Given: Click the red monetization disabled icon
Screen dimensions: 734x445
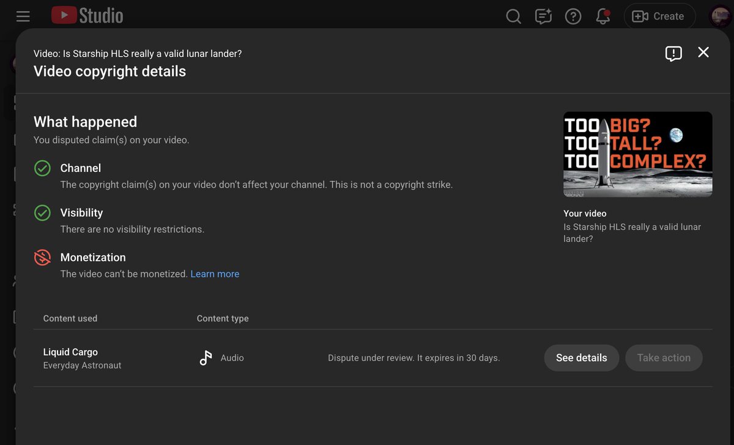Looking at the screenshot, I should click(x=42, y=257).
